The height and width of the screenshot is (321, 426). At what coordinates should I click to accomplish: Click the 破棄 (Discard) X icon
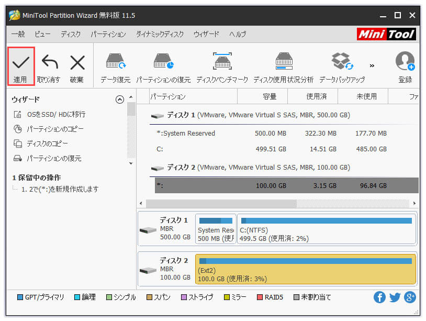pos(77,64)
